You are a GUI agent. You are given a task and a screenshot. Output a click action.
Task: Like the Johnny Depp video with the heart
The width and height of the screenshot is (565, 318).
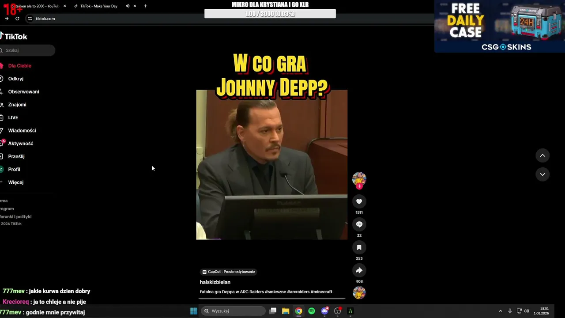tap(359, 201)
